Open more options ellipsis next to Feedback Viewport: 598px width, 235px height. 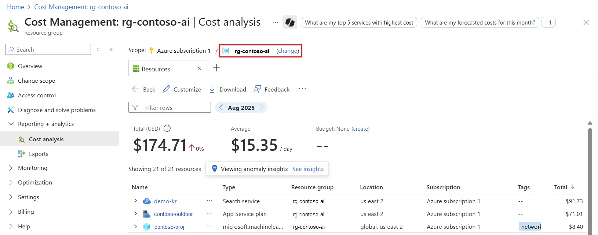pyautogui.click(x=302, y=89)
